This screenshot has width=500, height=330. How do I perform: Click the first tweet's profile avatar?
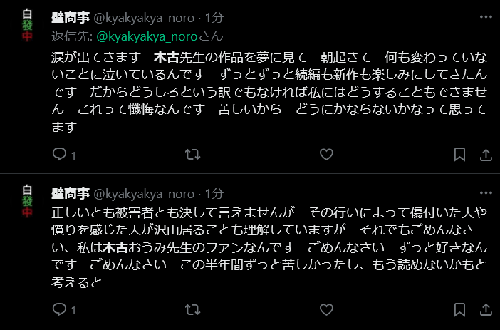pyautogui.click(x=27, y=26)
